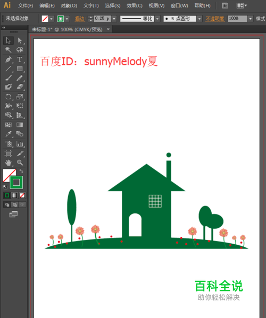266x318 pixels.
Task: Click the control bar fill swatch
Action: [x=45, y=19]
